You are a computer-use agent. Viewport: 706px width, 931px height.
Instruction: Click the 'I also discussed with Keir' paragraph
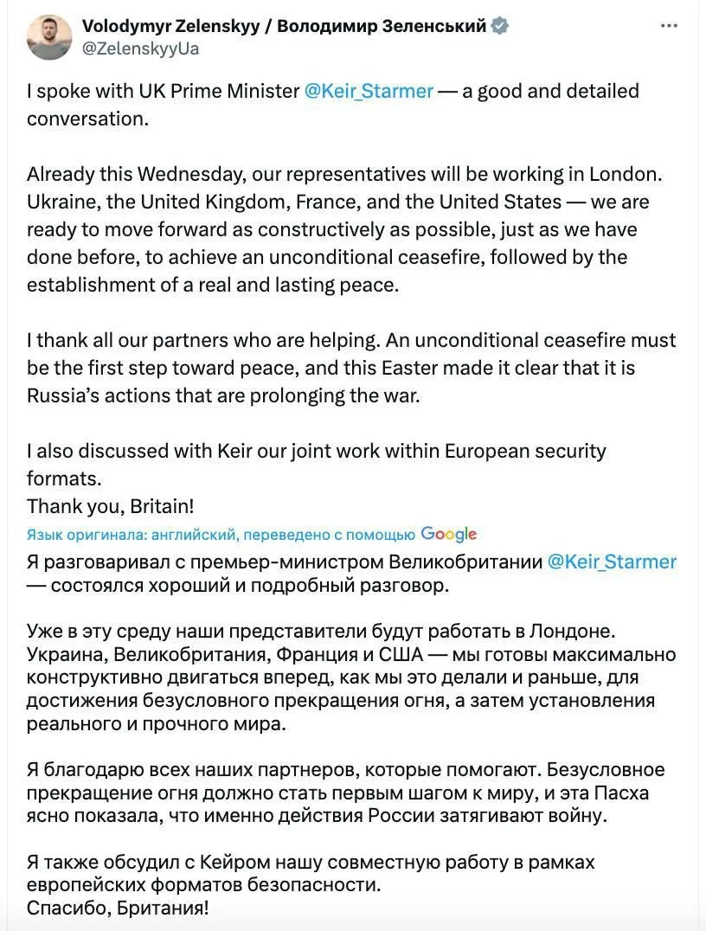(x=317, y=465)
